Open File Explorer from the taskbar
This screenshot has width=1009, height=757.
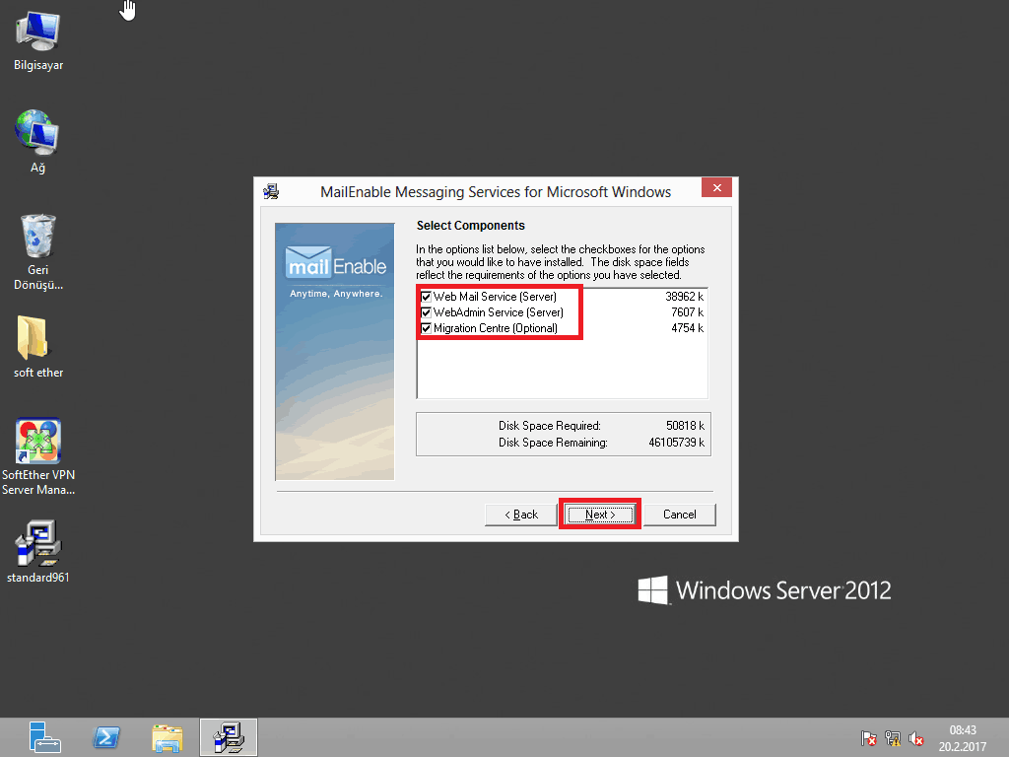click(x=168, y=737)
